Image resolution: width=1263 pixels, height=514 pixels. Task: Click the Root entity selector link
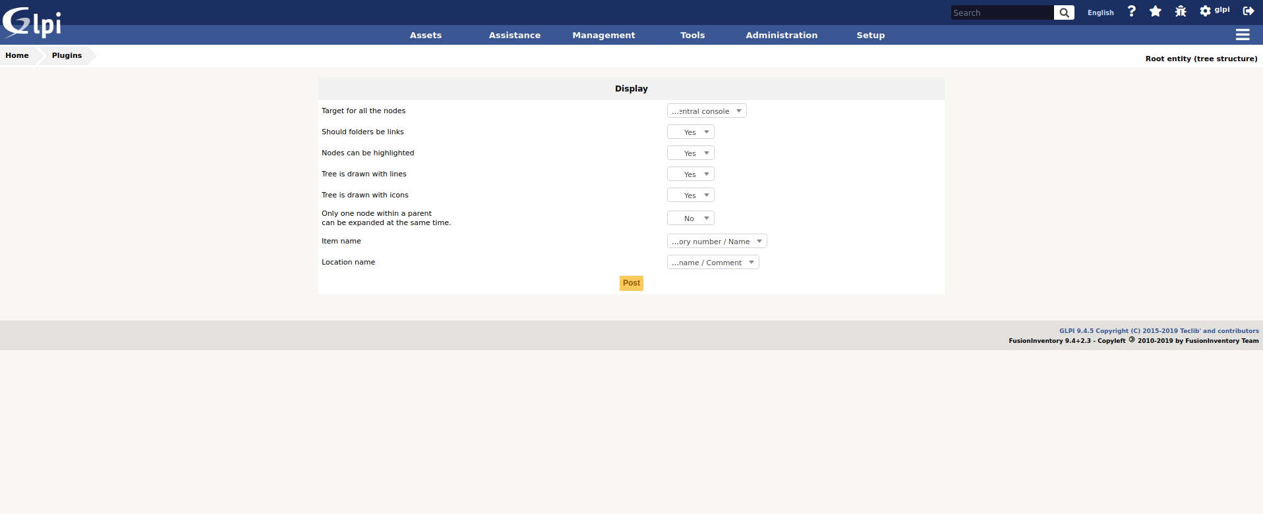pos(1201,59)
